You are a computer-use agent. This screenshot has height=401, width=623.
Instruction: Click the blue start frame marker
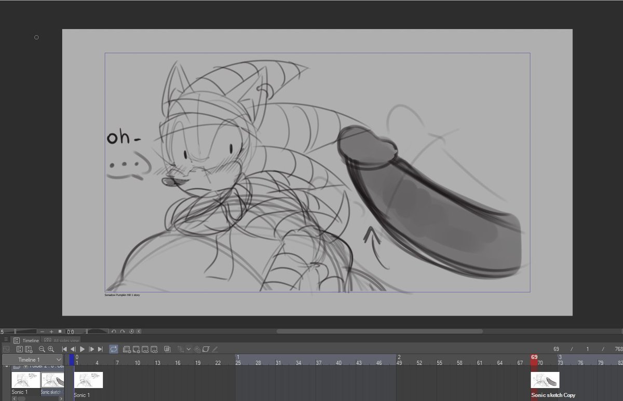(x=72, y=359)
